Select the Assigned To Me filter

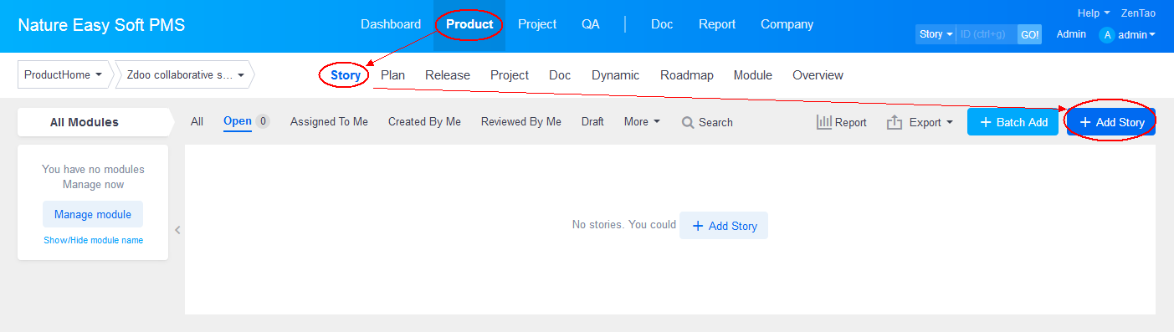329,121
